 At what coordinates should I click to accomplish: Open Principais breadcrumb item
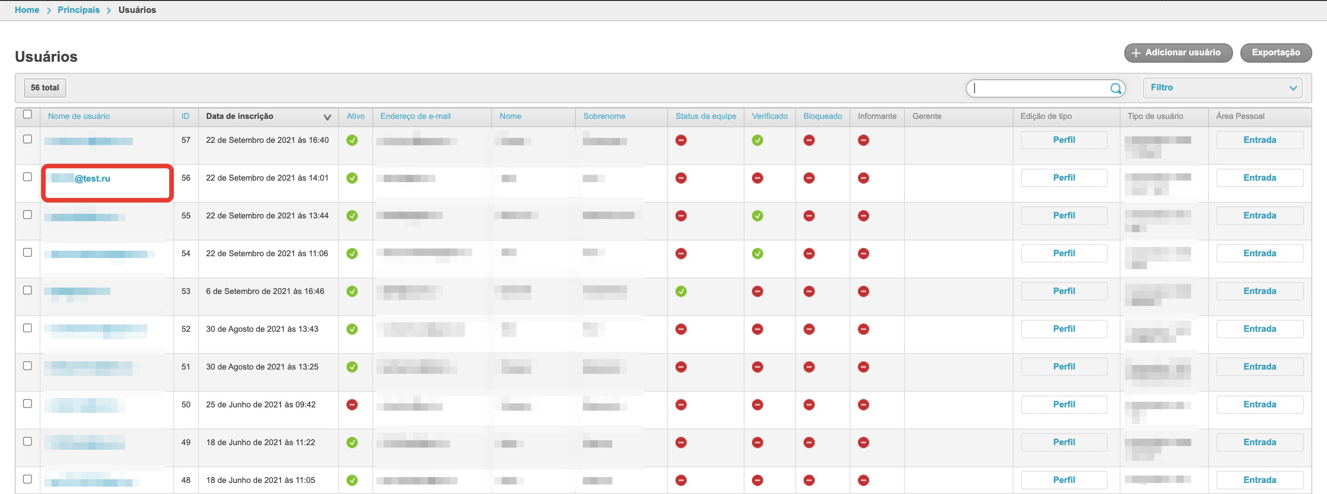point(78,10)
